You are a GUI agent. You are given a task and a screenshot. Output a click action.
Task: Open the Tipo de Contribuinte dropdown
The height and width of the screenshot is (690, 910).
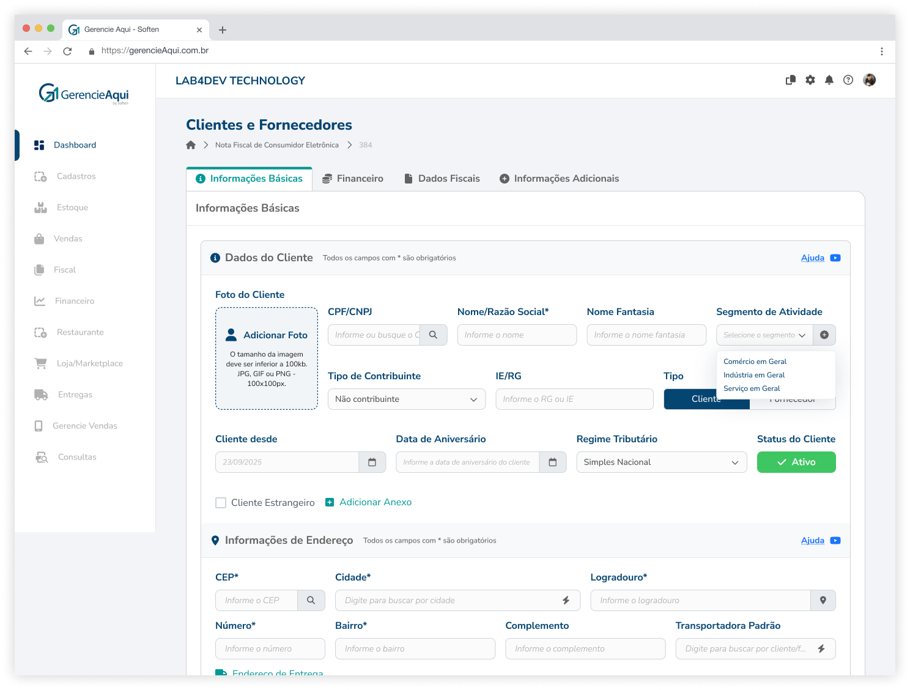tap(406, 399)
